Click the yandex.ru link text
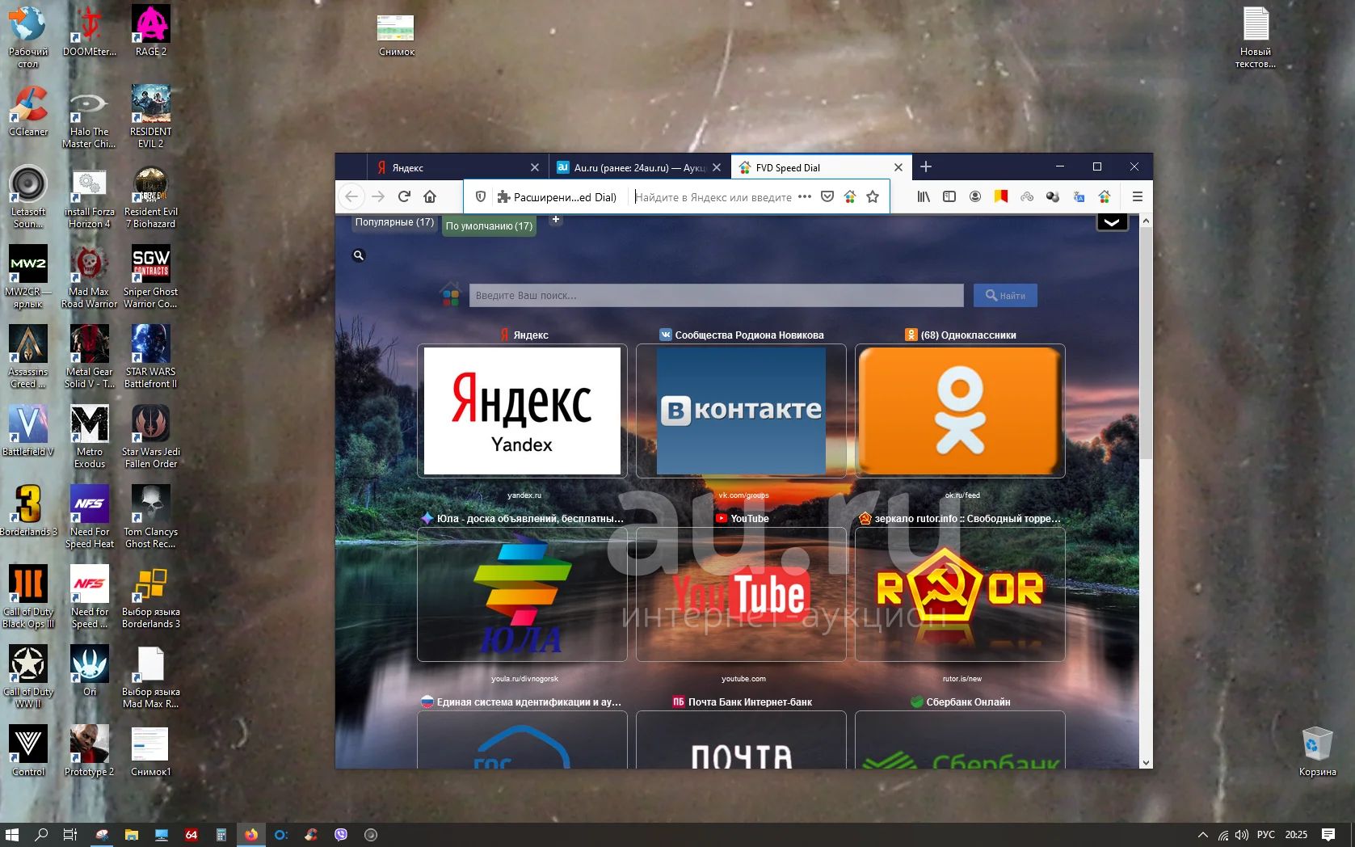 click(524, 495)
